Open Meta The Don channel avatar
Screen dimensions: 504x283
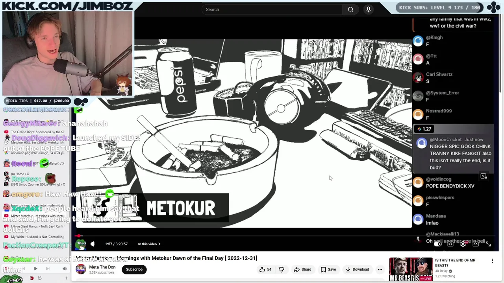click(81, 269)
